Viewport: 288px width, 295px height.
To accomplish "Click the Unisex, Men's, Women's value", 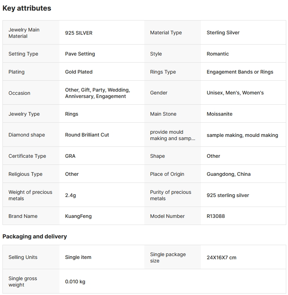I will click(235, 93).
